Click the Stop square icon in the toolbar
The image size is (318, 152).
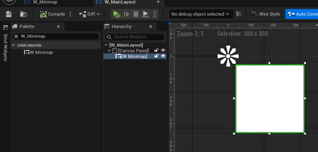point(136,14)
